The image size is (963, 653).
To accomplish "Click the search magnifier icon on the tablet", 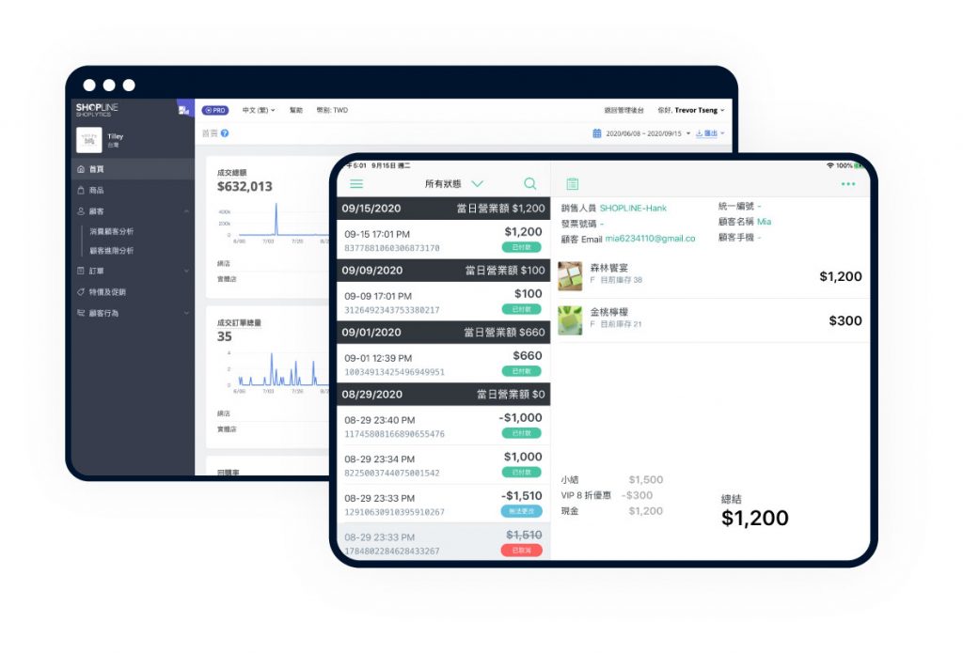I will (530, 183).
